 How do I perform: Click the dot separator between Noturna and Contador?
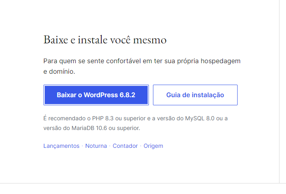[x=110, y=146]
